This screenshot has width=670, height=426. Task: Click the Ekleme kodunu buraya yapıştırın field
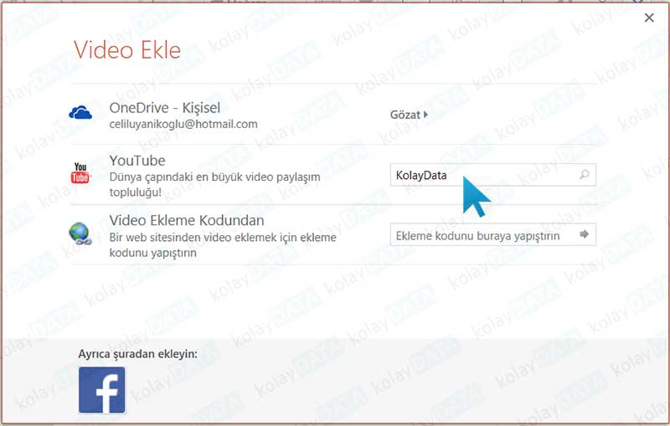click(492, 234)
